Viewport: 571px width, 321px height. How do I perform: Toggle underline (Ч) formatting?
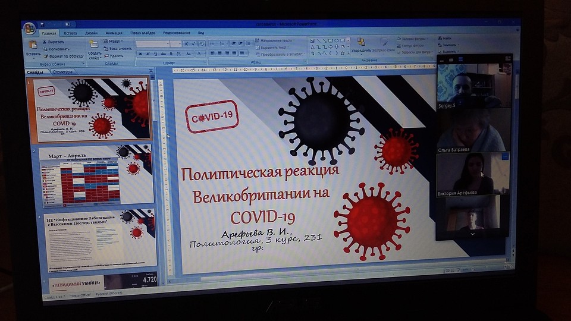click(x=155, y=54)
